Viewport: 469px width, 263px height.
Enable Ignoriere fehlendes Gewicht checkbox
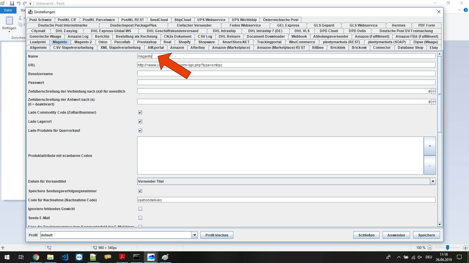click(140, 209)
